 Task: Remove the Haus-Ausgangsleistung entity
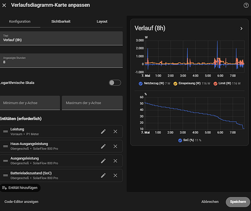coord(115,146)
